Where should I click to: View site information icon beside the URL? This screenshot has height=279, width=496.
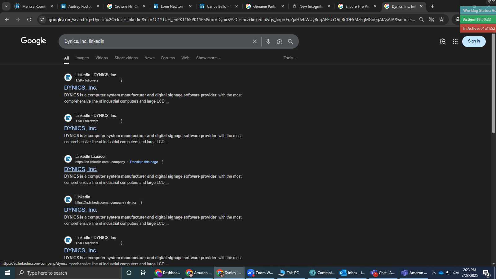[x=42, y=20]
